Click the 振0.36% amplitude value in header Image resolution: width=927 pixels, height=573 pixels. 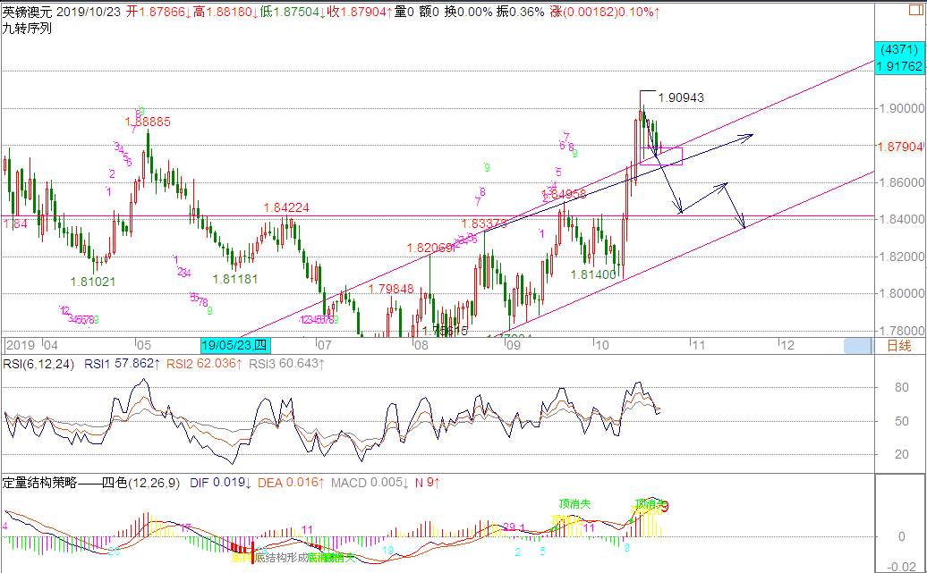click(x=520, y=12)
